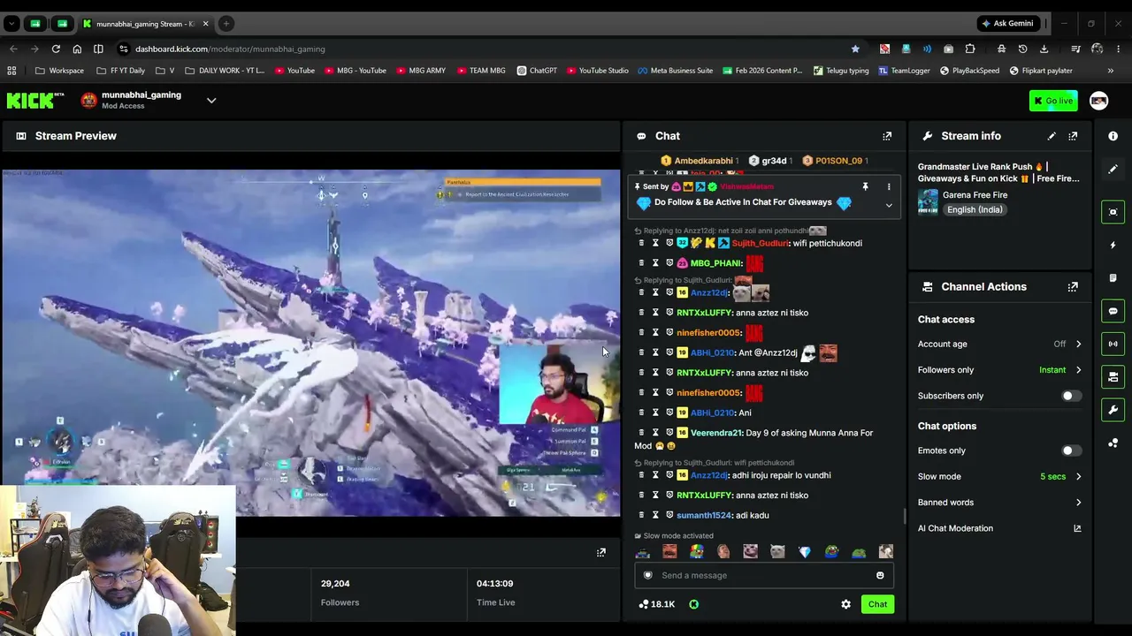Screen dimensions: 1132x636
Task: Go to Kick home via logo
Action: pyautogui.click(x=35, y=101)
